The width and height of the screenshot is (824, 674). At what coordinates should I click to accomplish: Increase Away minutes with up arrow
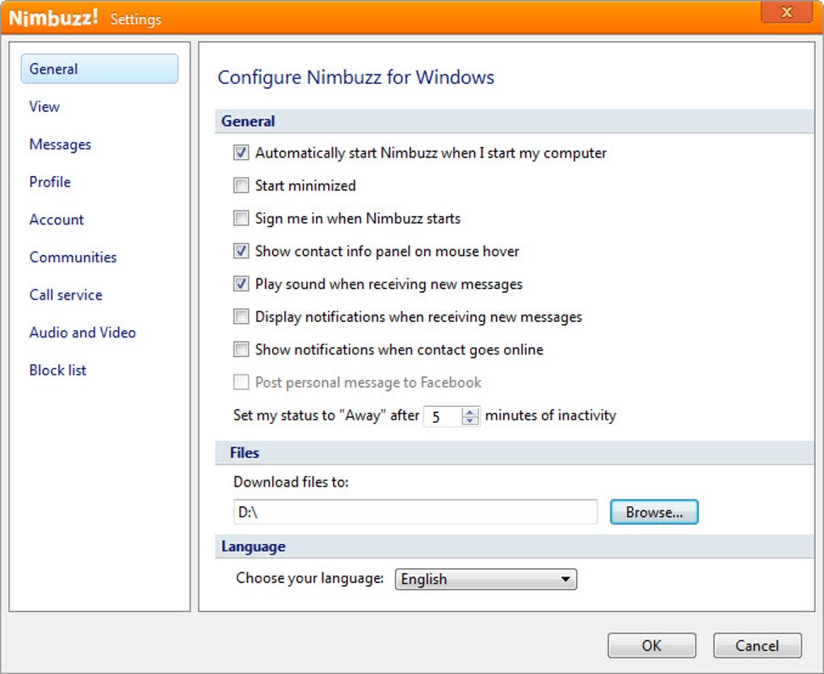(x=471, y=412)
